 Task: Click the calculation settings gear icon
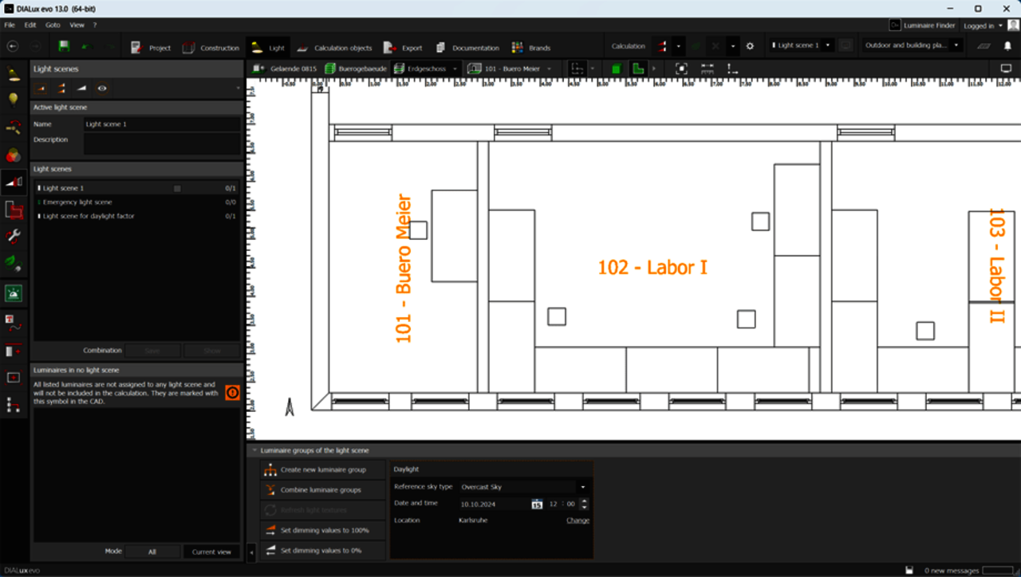tap(750, 47)
